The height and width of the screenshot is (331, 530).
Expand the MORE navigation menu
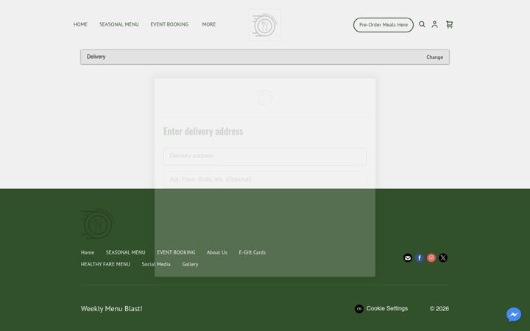(x=209, y=24)
